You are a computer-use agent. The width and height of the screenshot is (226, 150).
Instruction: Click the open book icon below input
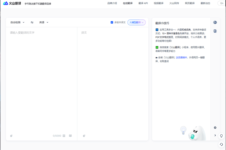click(x=70, y=136)
